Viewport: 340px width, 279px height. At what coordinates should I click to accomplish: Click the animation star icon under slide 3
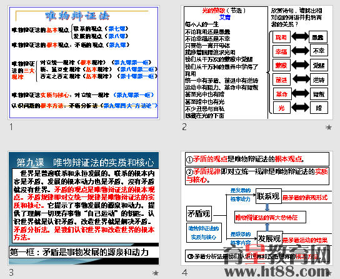click(156, 273)
